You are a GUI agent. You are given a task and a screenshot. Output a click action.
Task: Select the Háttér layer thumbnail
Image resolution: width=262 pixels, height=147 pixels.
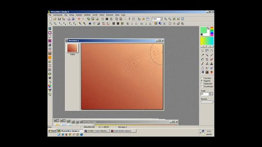point(72,48)
